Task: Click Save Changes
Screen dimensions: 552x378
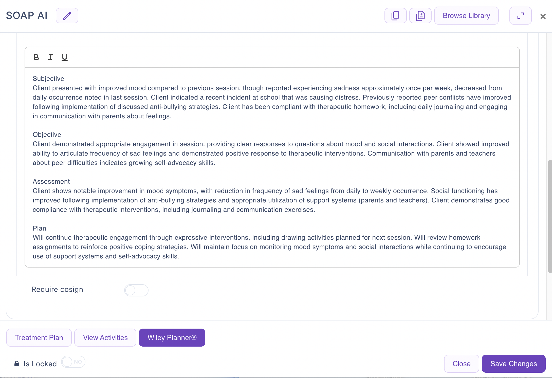Action: coord(514,364)
